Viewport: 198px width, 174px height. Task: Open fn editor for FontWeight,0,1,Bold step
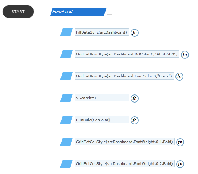180,142
